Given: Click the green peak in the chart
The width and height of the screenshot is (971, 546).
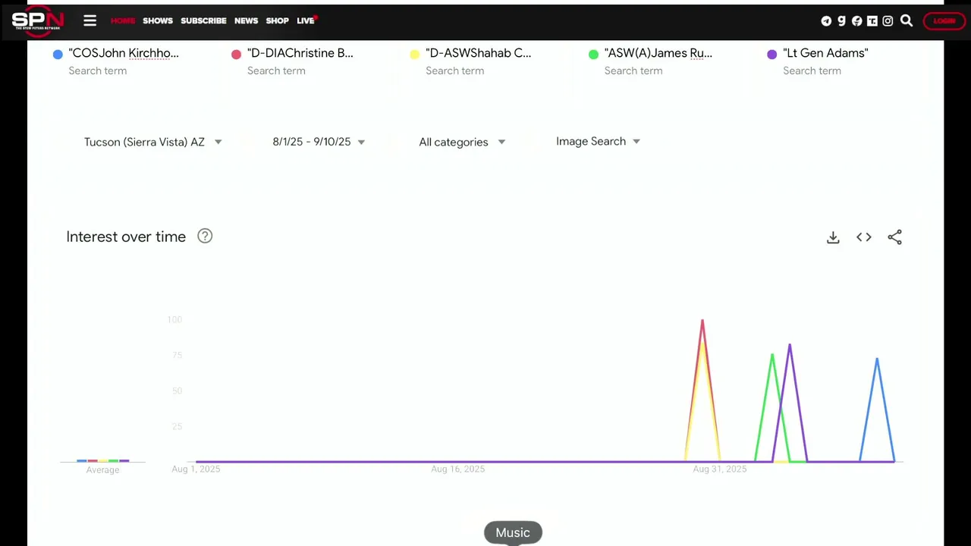Looking at the screenshot, I should 772,356.
